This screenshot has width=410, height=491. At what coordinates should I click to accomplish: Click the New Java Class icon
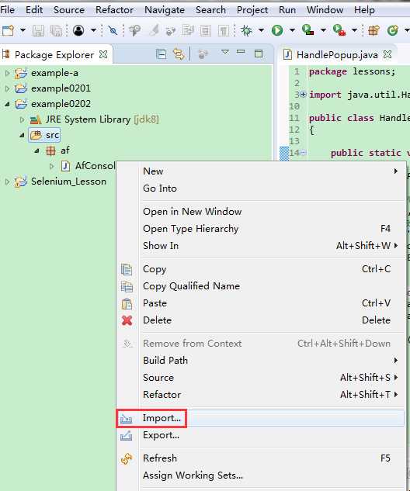(x=392, y=30)
